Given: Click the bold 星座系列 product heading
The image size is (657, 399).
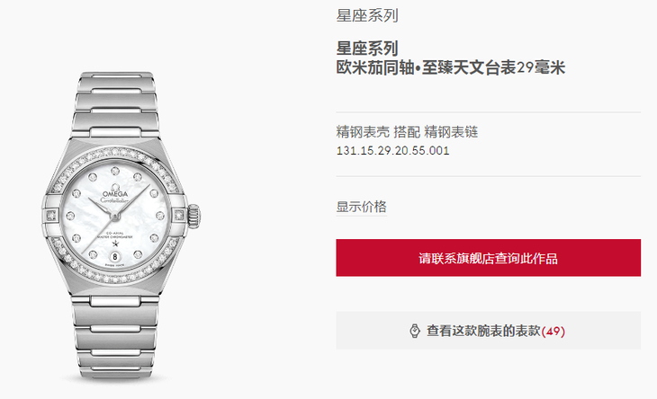Looking at the screenshot, I should [x=367, y=49].
